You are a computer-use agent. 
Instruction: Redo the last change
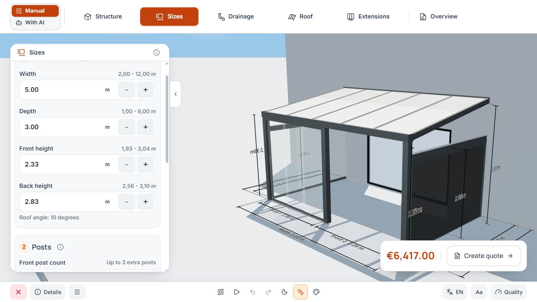point(268,292)
